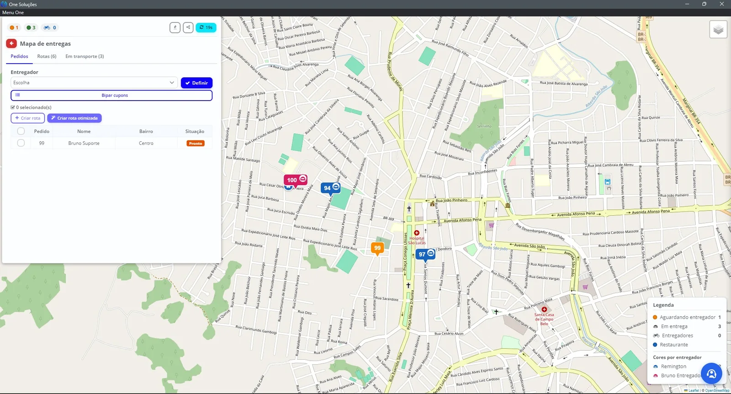Open the share icon button
The width and height of the screenshot is (731, 394).
click(188, 27)
